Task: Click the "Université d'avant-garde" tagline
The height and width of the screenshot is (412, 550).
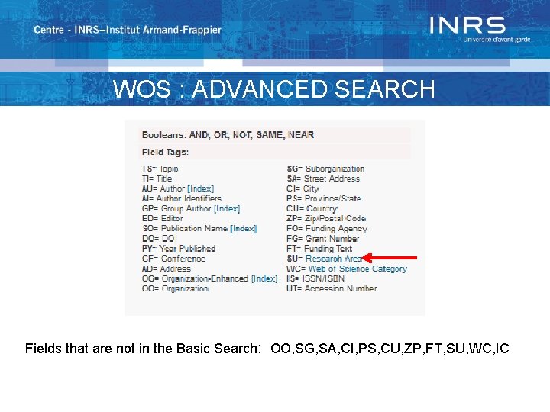Action: click(497, 39)
